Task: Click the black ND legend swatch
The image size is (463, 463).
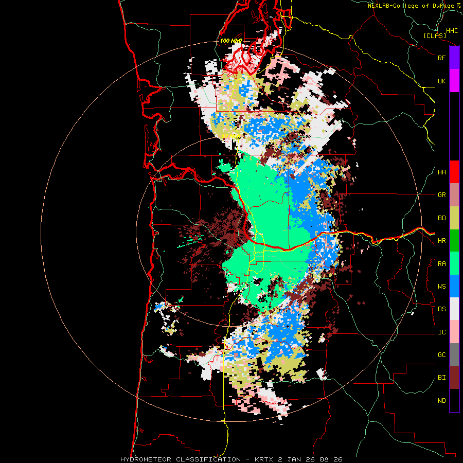Action: tap(454, 400)
